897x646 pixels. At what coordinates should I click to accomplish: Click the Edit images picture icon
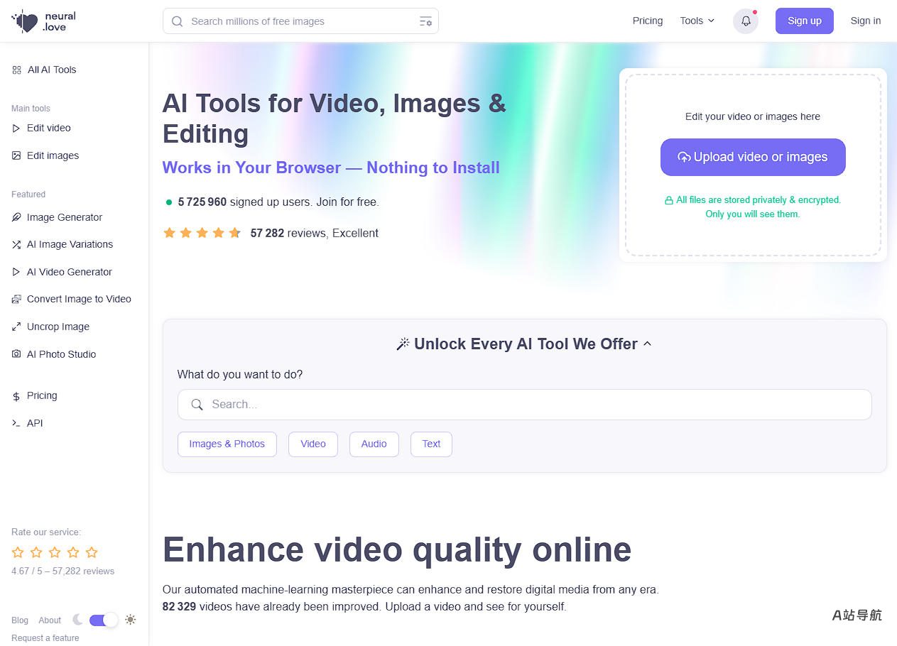(x=16, y=155)
